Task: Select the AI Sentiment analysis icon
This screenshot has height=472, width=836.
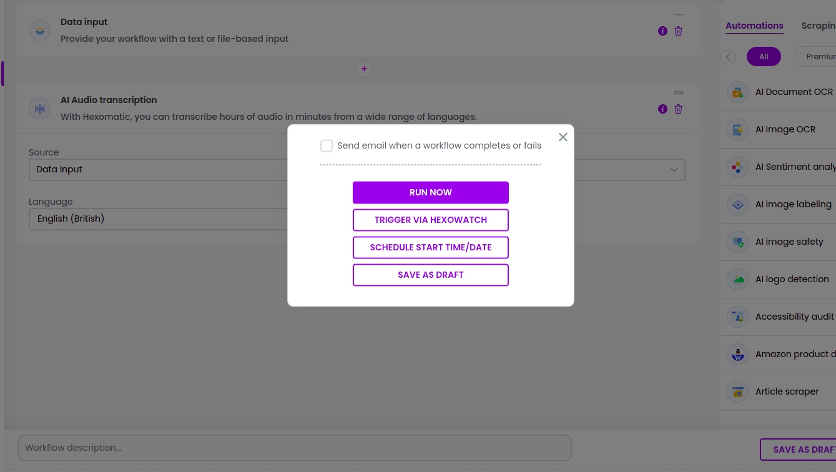Action: [x=737, y=167]
